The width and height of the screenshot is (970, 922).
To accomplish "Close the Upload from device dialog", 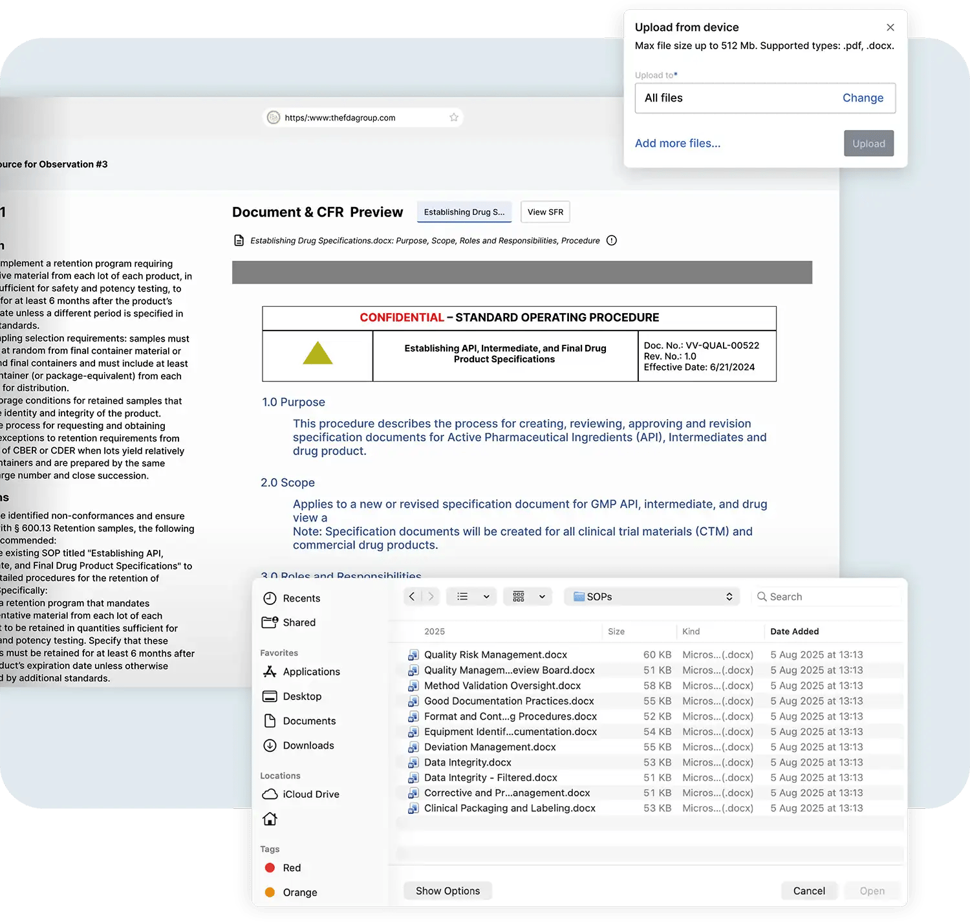I will 890,27.
